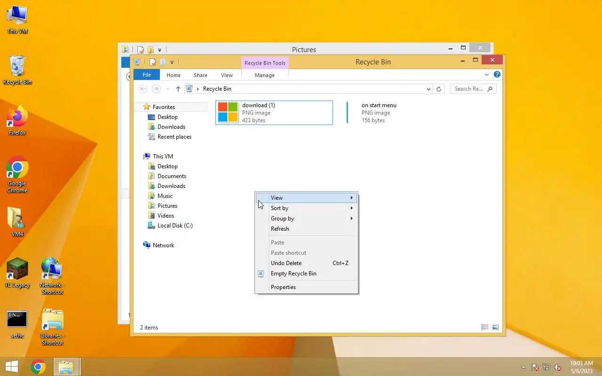Choose Refresh from the context menu
The image size is (602, 376).
pyautogui.click(x=306, y=229)
